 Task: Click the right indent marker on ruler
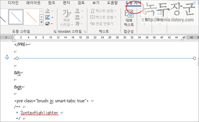[183, 39]
